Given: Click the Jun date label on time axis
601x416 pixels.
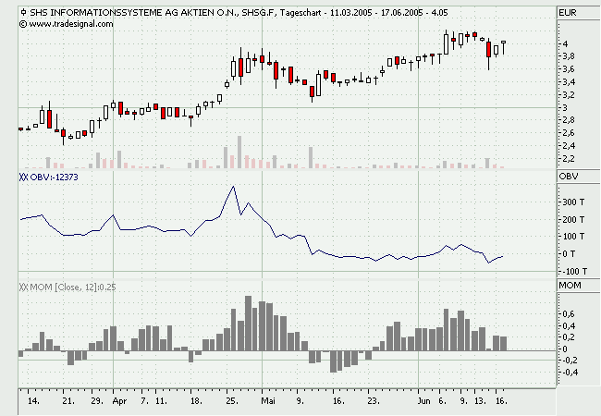Looking at the screenshot, I should 423,401.
